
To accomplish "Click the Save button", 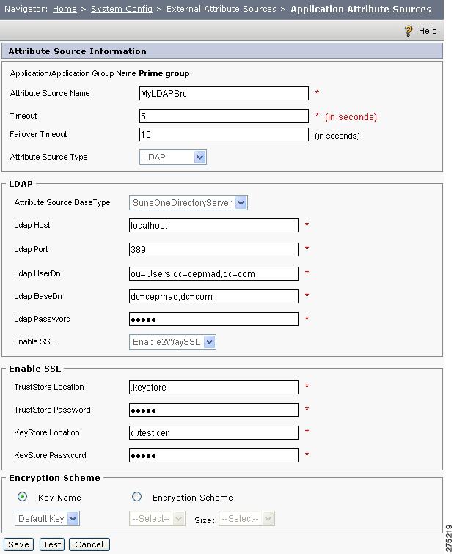I will 19,544.
